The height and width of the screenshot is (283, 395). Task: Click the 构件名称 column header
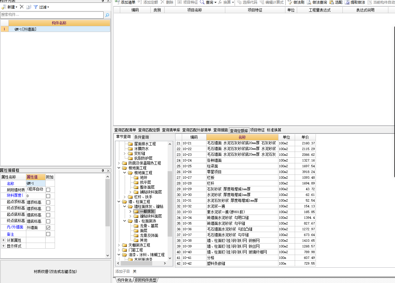point(59,23)
